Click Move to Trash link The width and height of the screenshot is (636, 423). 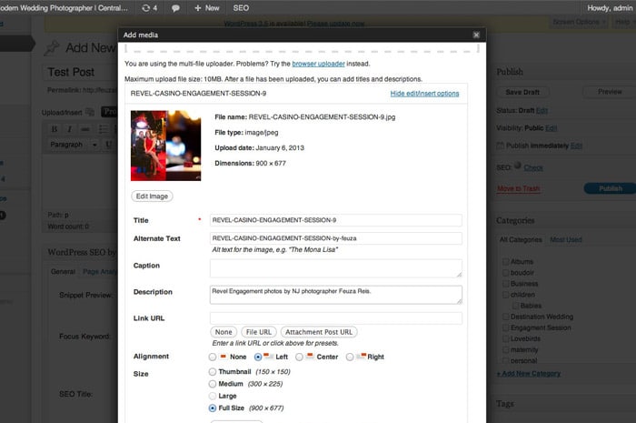519,189
